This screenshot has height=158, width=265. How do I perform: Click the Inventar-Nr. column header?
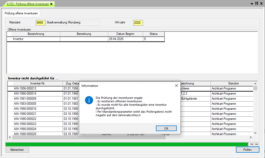[x=38, y=83]
